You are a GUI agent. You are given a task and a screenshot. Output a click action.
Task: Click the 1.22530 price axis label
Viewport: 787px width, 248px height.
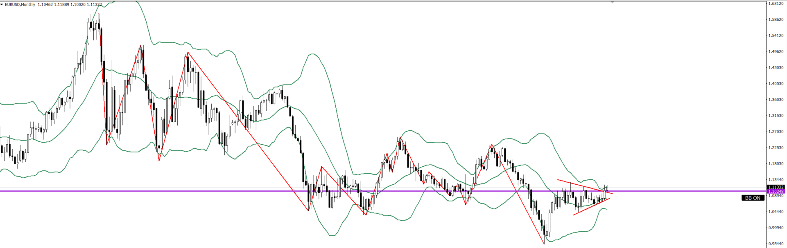click(776, 148)
